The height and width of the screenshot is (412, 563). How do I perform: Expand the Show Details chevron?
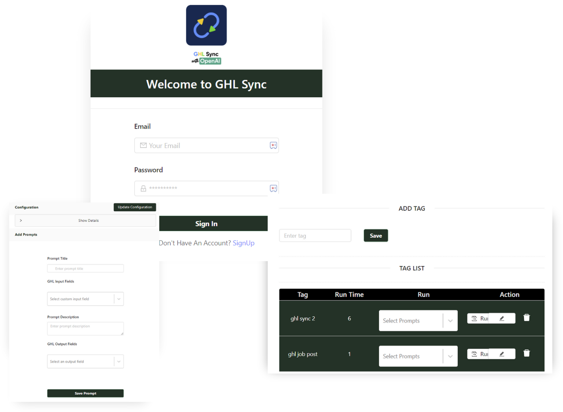click(21, 221)
